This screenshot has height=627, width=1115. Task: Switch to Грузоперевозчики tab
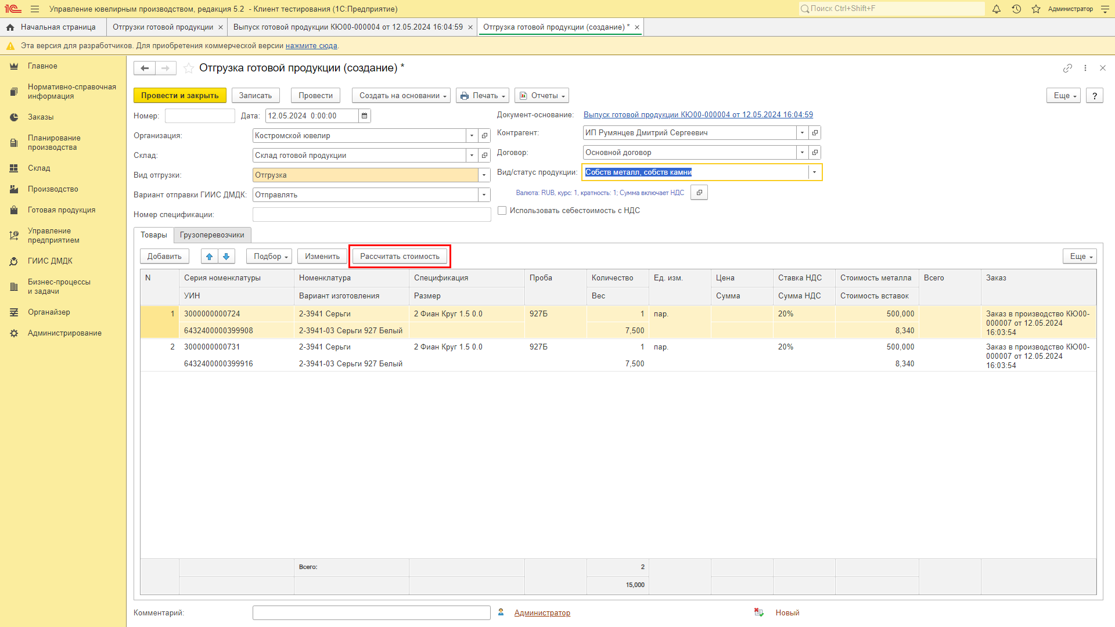click(212, 235)
